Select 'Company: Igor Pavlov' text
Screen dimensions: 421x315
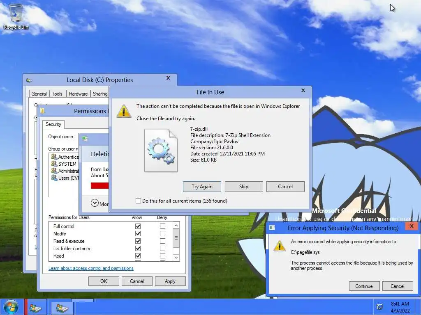[214, 142]
